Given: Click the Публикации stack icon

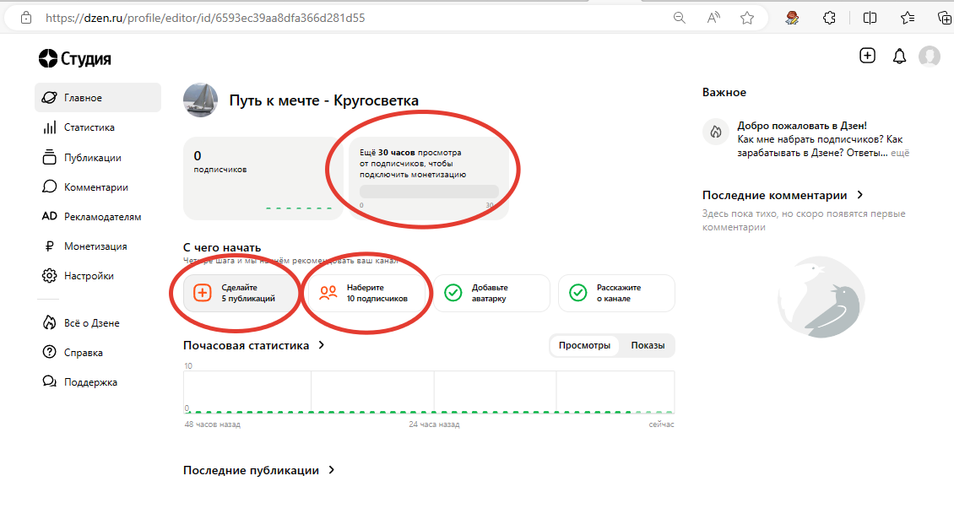Looking at the screenshot, I should pyautogui.click(x=49, y=157).
